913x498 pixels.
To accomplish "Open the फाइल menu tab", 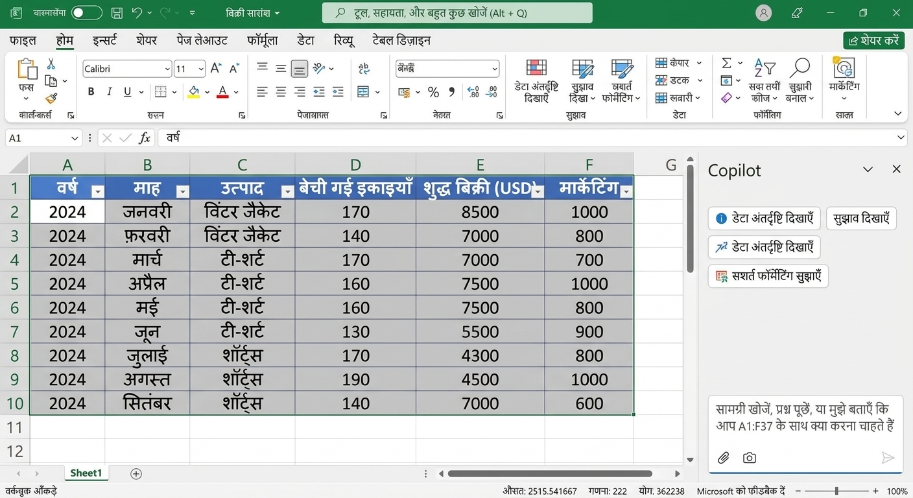I will click(23, 40).
